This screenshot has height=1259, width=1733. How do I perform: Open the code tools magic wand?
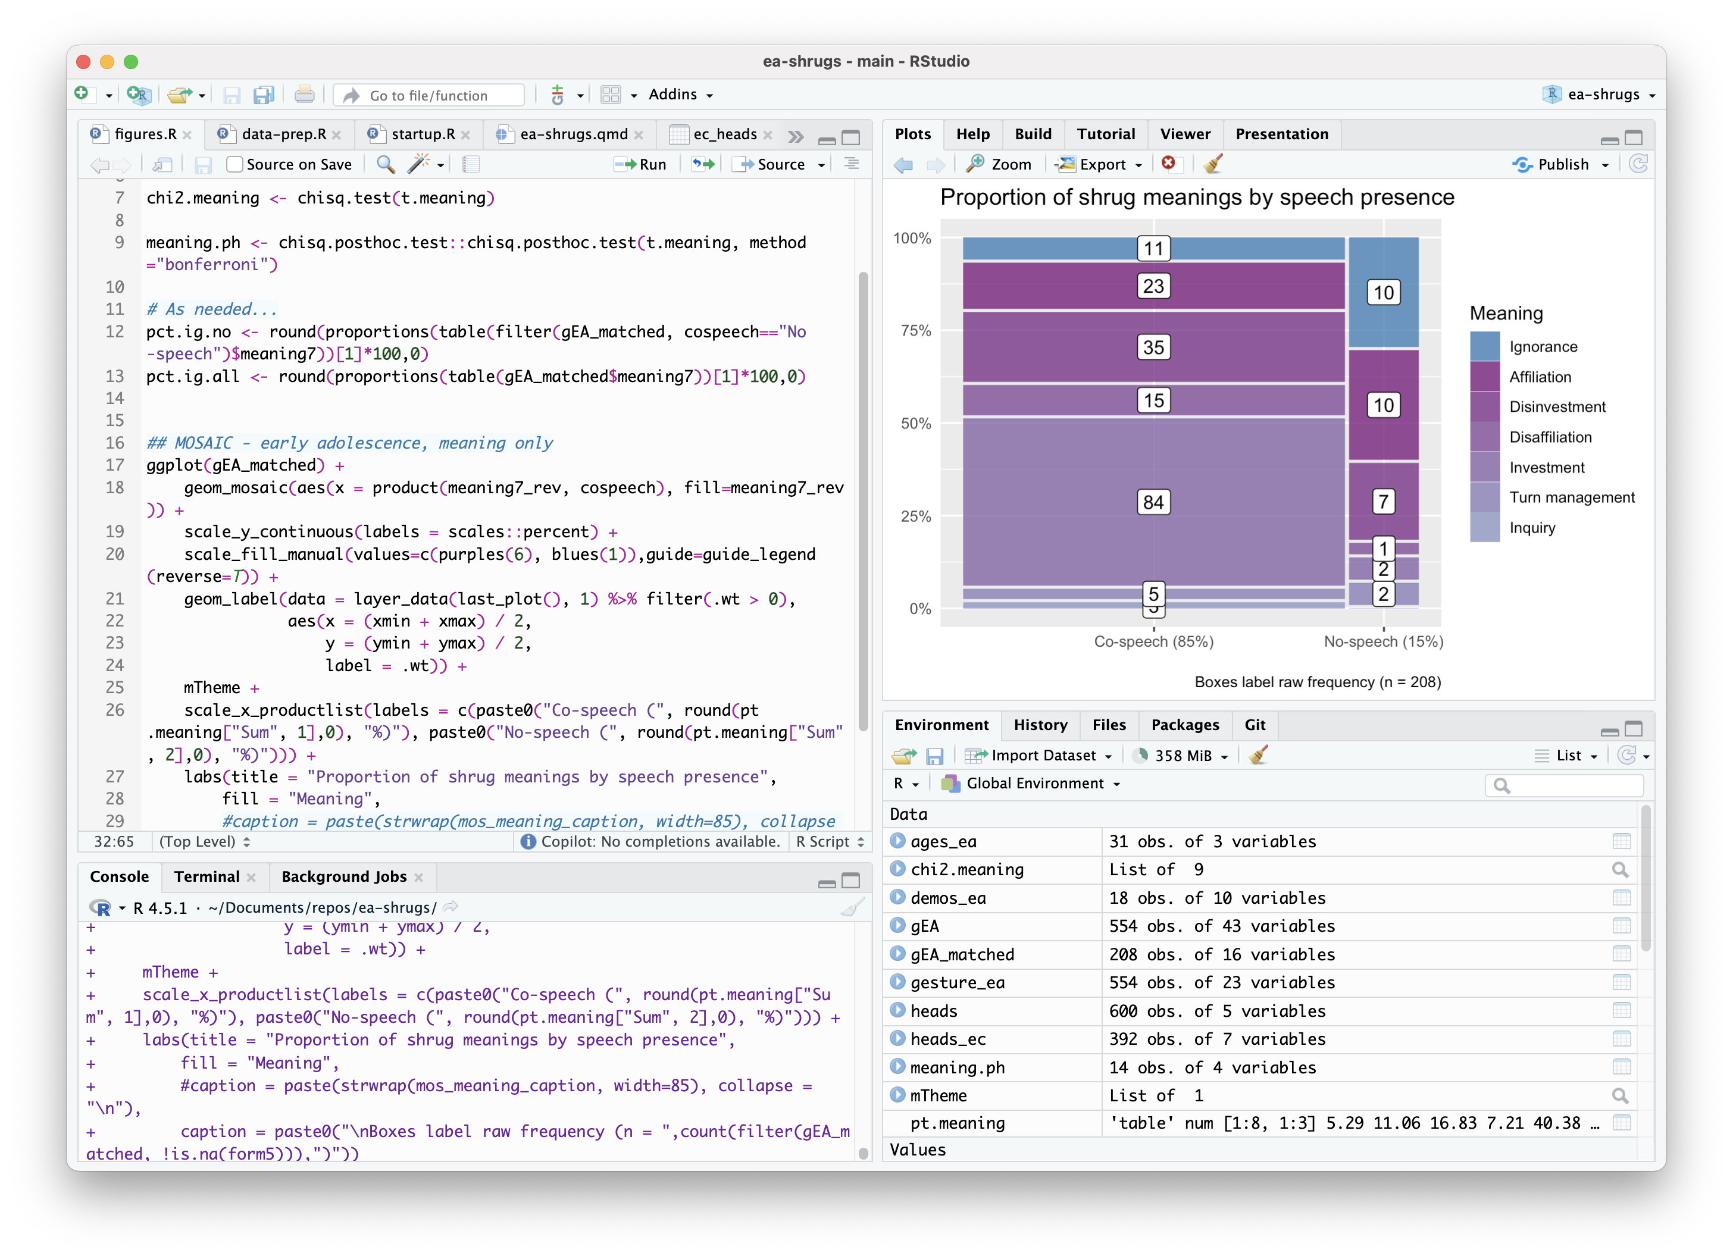click(x=419, y=164)
